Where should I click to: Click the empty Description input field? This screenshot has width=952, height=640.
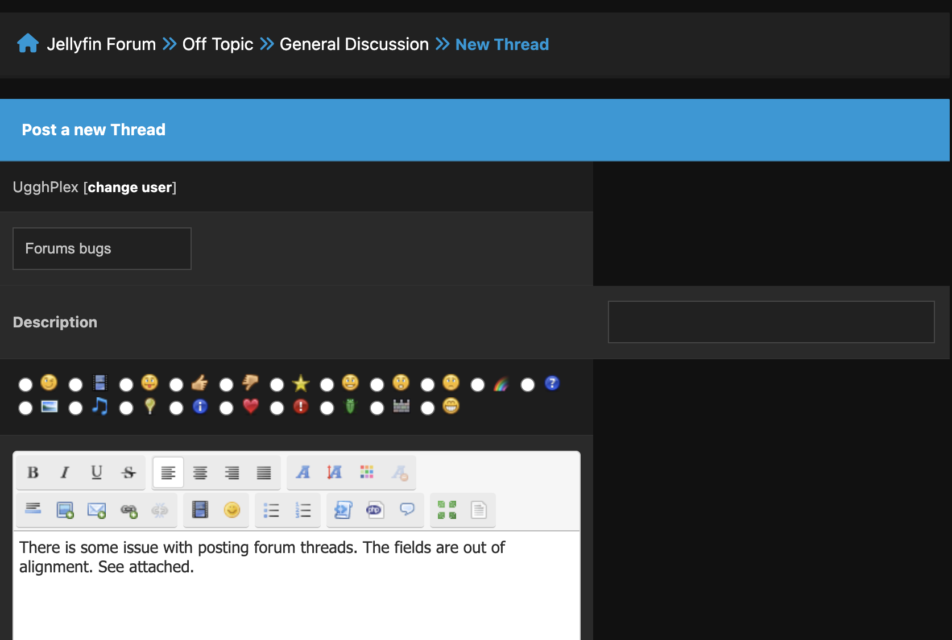(x=771, y=322)
